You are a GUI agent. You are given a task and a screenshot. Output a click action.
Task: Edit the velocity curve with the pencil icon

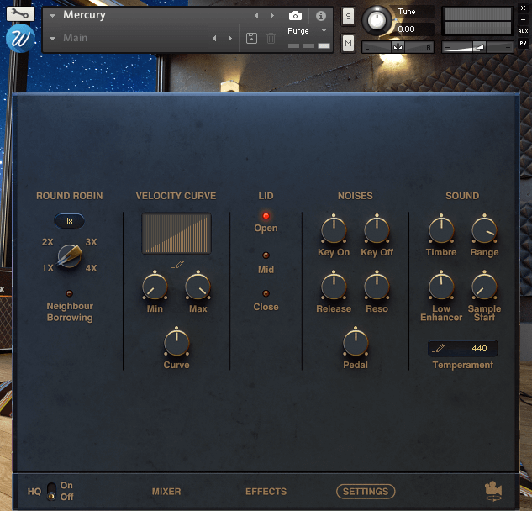click(177, 264)
